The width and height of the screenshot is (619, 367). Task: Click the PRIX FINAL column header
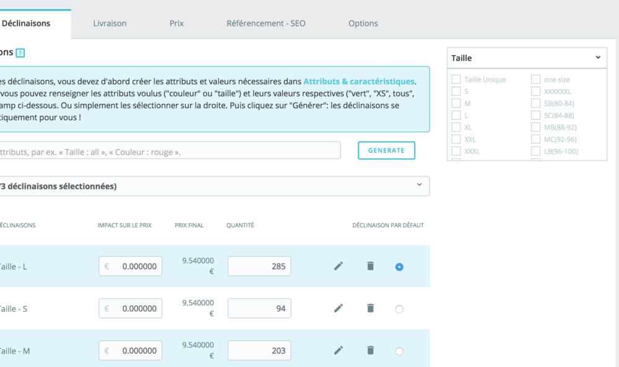[189, 225]
